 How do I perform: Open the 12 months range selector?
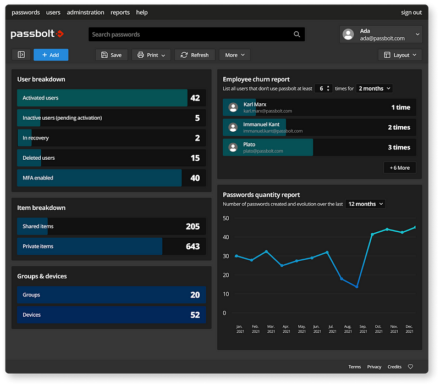pyautogui.click(x=365, y=204)
